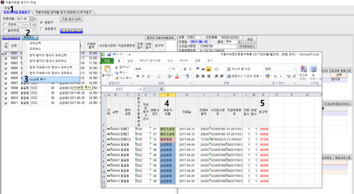The image size is (354, 194).
Task: Click the Paste (붙여넣기) clipboard icon
Action: point(107,69)
